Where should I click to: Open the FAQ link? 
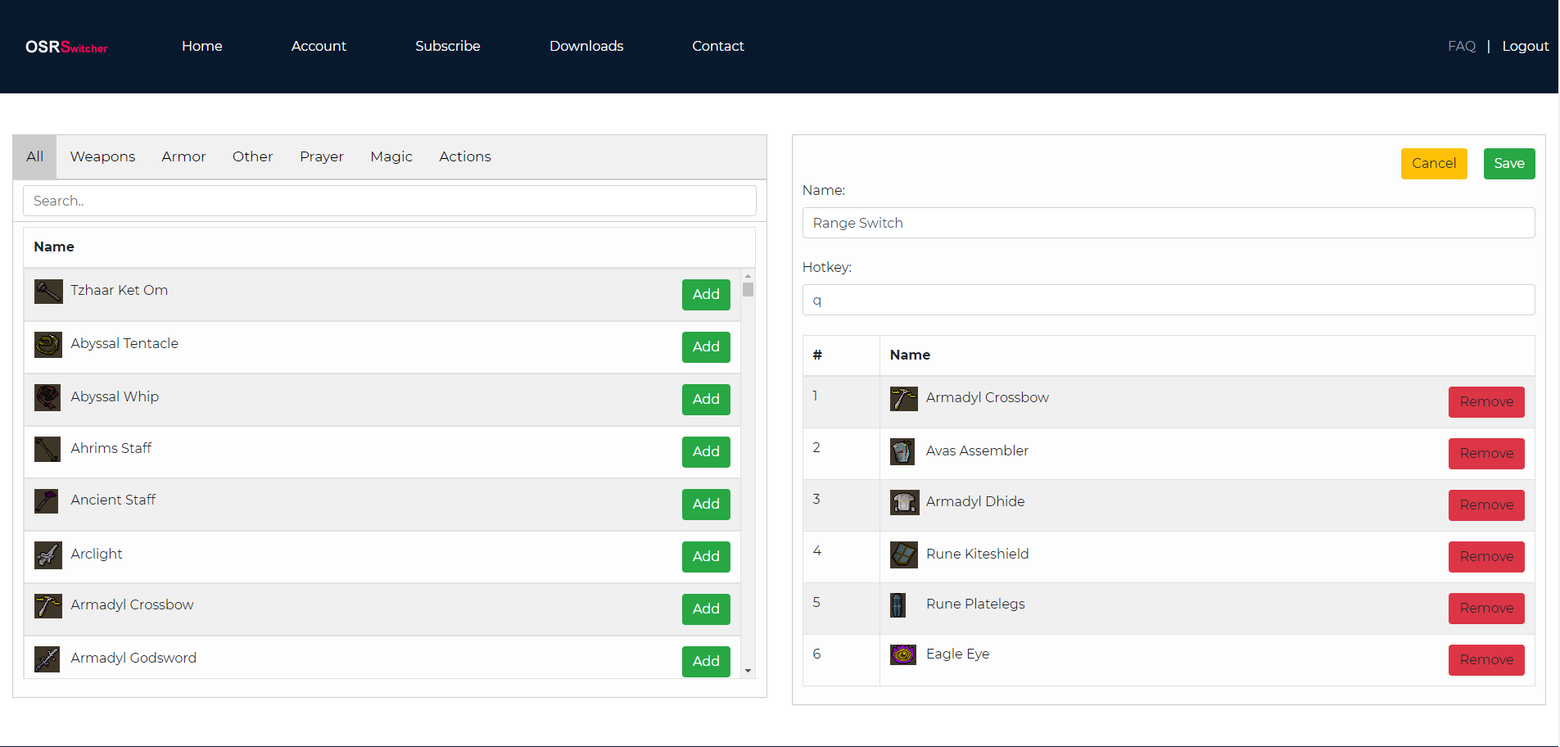point(1462,46)
